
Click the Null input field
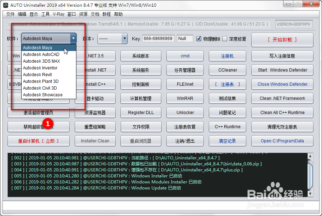point(185,39)
